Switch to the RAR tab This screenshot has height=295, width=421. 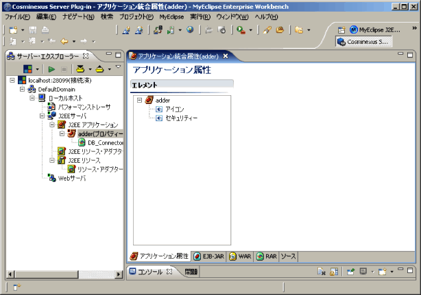coord(266,257)
